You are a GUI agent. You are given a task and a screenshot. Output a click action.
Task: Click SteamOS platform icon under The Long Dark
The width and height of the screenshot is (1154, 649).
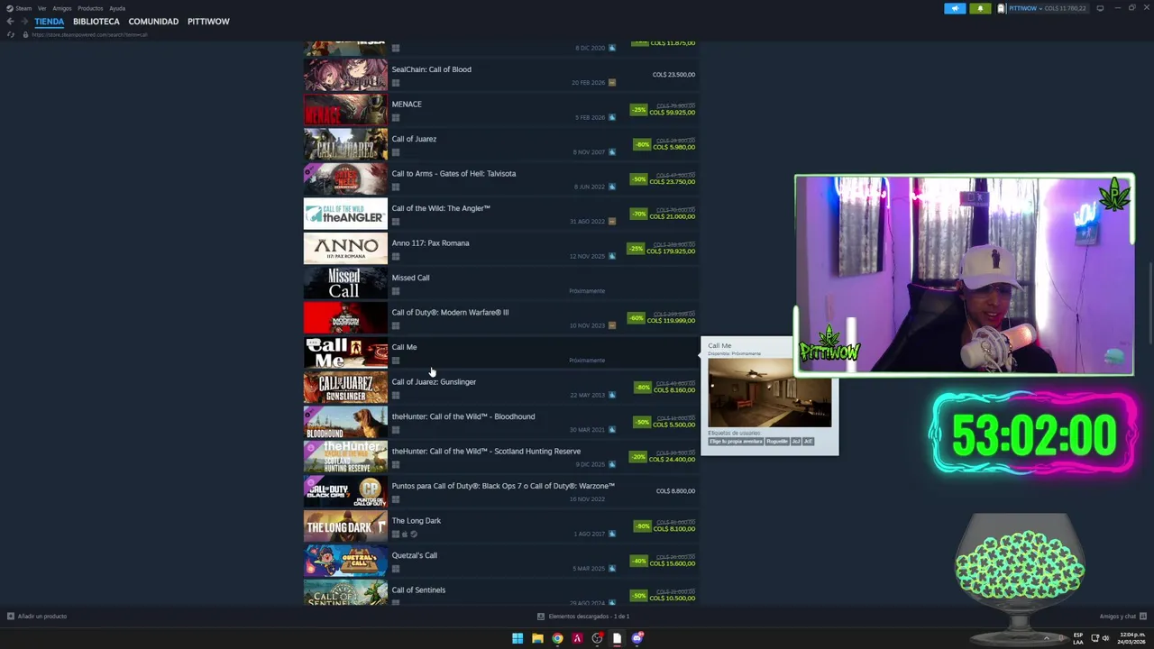(414, 534)
